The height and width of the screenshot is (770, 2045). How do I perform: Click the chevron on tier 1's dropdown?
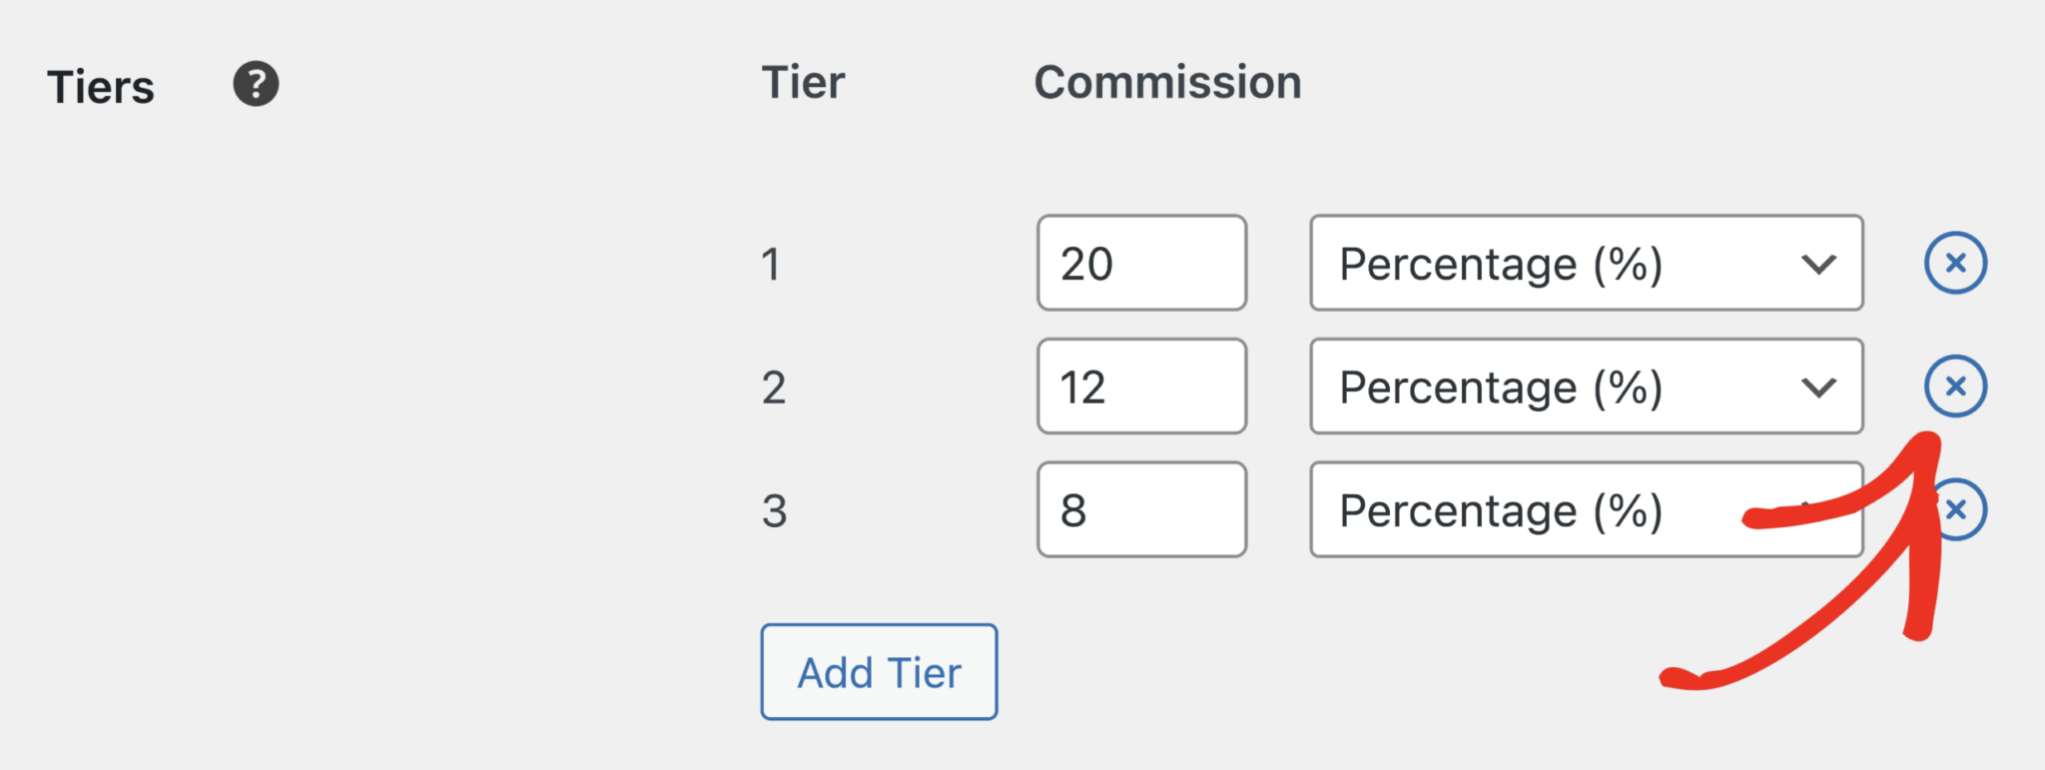(x=1819, y=265)
